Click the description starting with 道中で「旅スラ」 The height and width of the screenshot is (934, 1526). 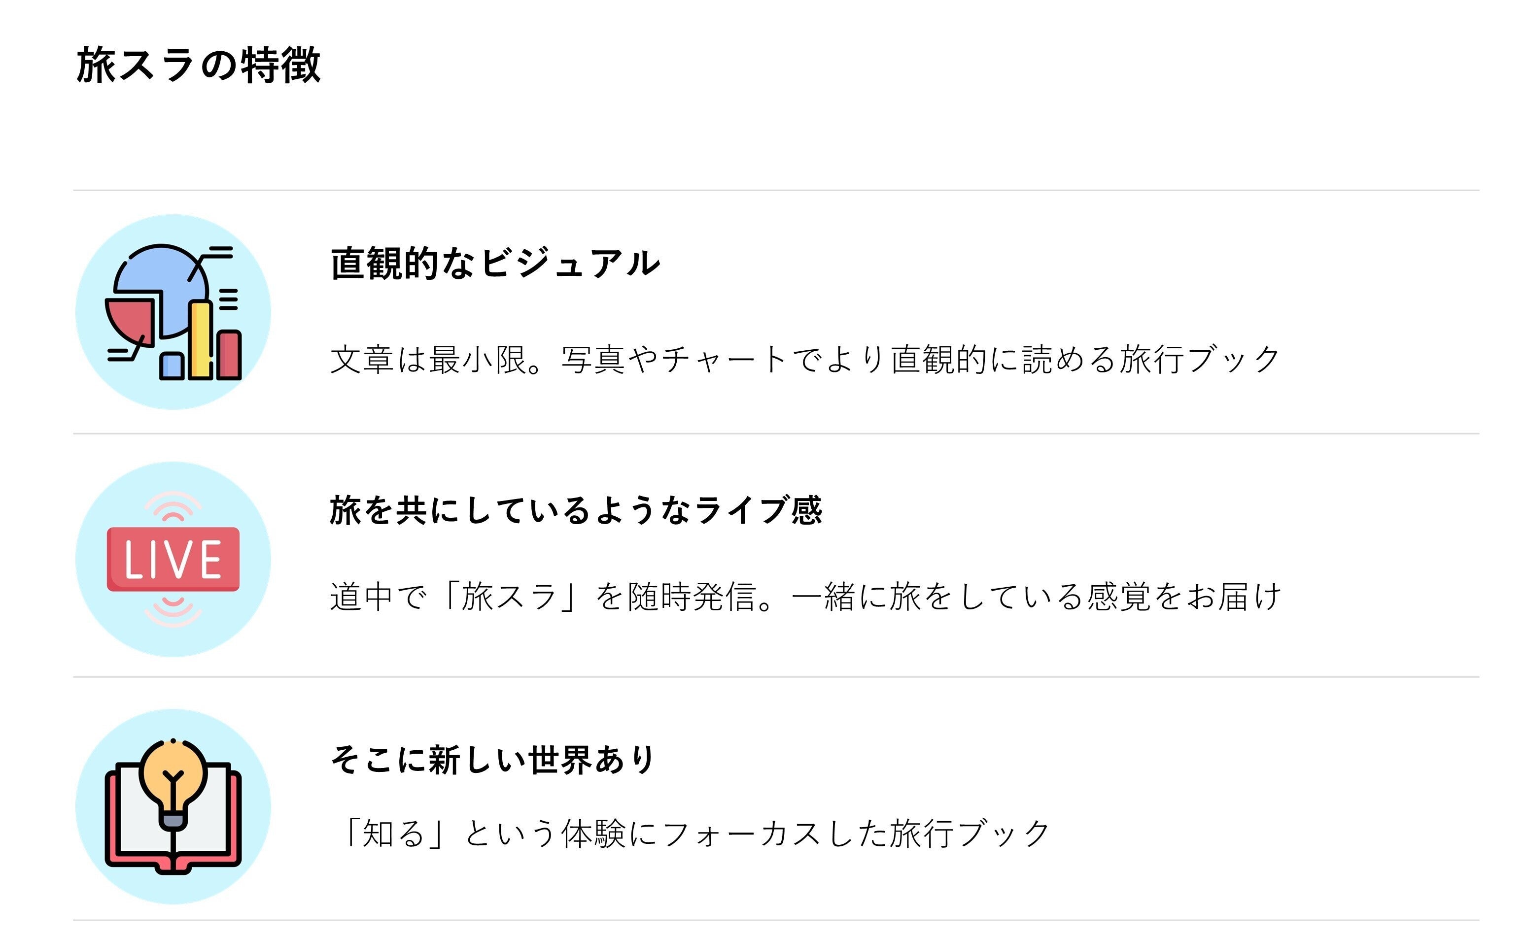click(805, 597)
